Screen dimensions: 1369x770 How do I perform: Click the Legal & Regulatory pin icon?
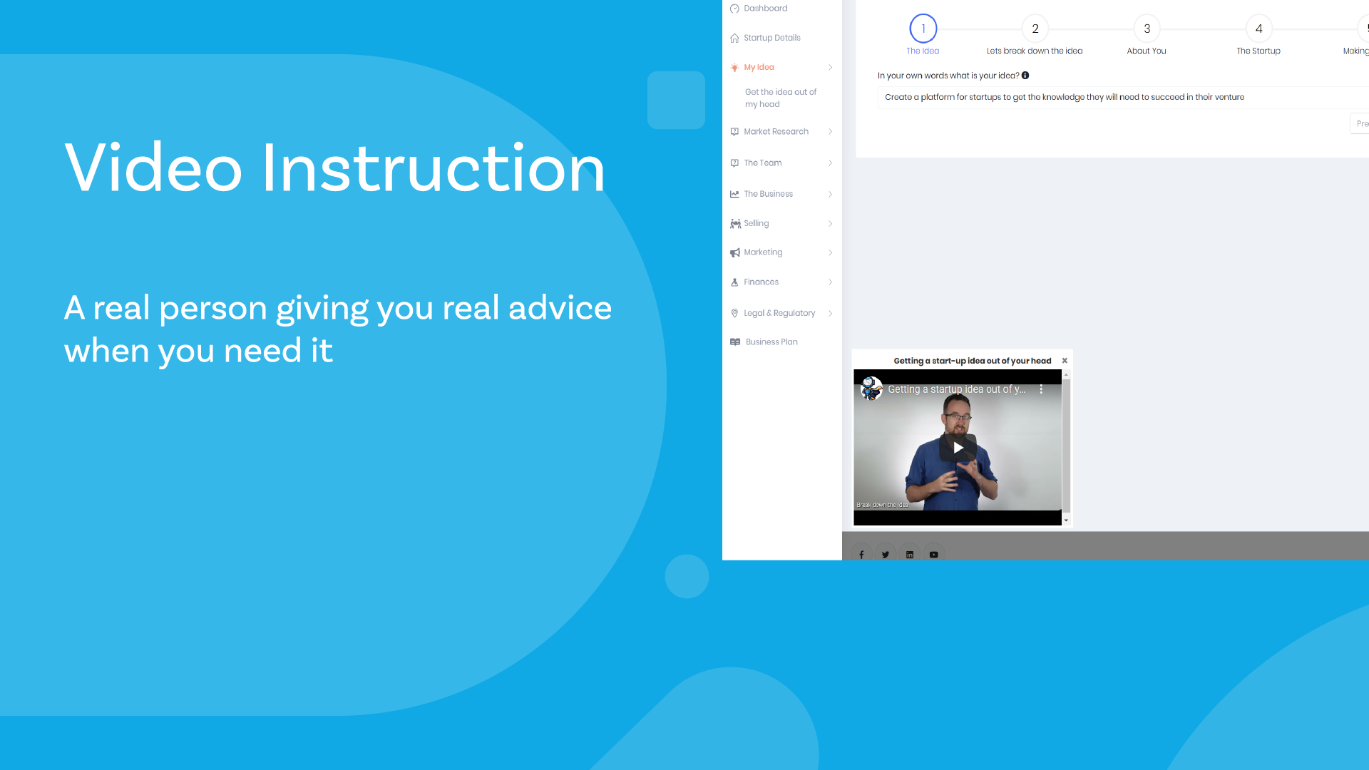[x=734, y=313]
